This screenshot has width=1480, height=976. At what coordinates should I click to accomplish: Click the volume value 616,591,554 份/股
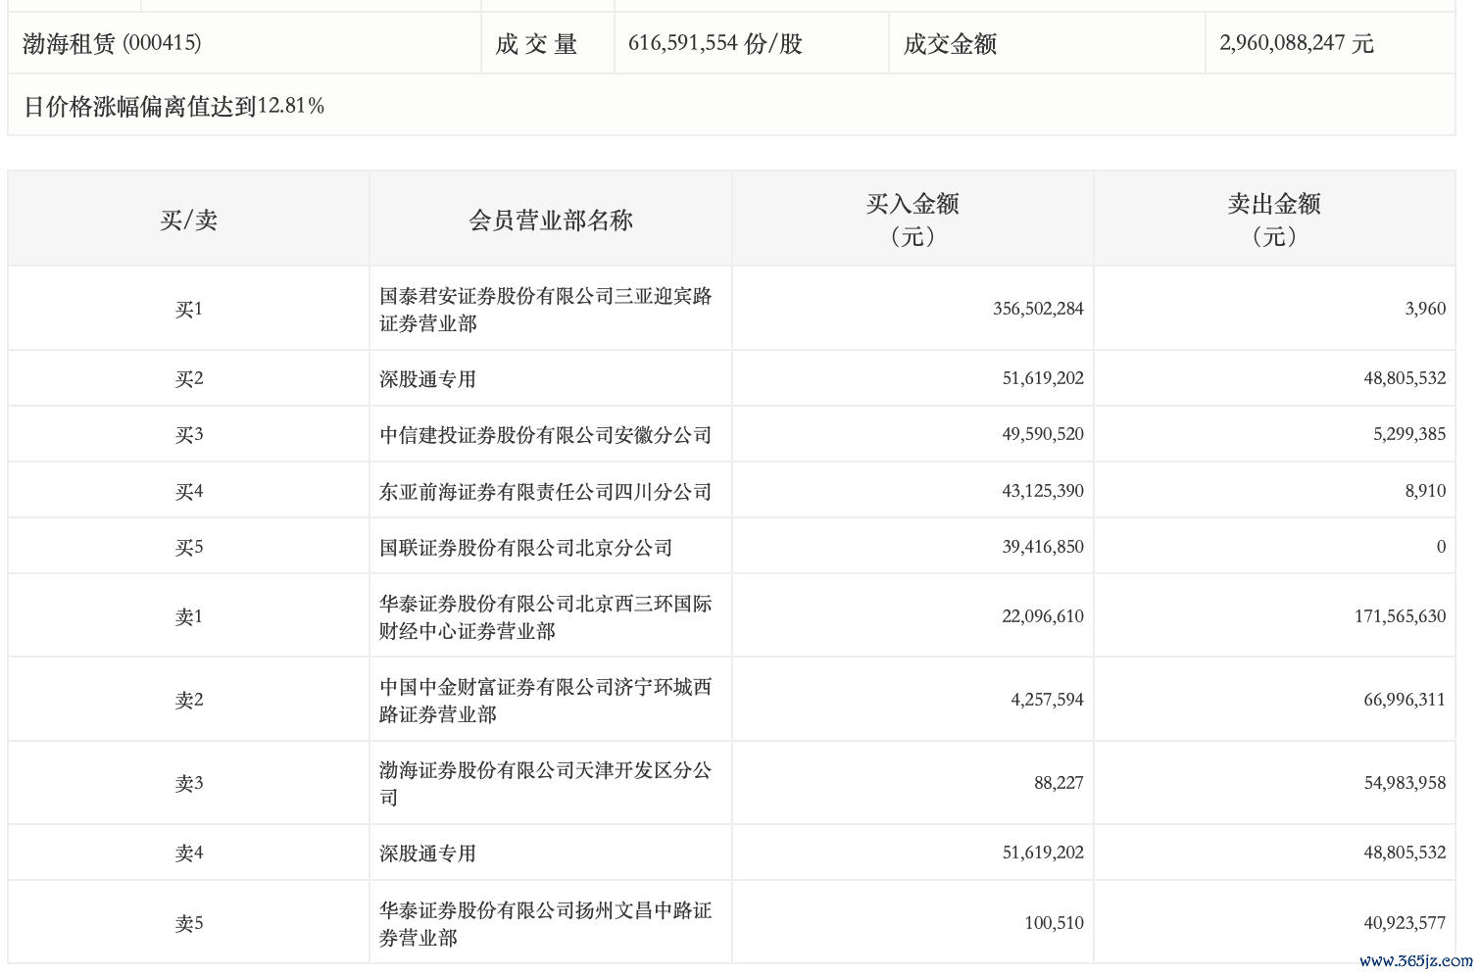click(x=715, y=43)
